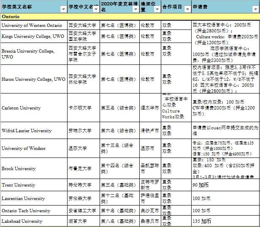
Task: Open filter dropdown for 学校中文名称 column
Action: (x=96, y=8)
